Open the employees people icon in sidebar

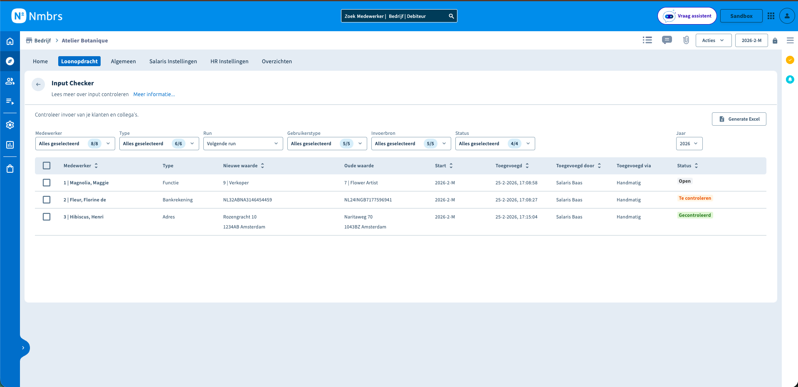click(x=10, y=81)
